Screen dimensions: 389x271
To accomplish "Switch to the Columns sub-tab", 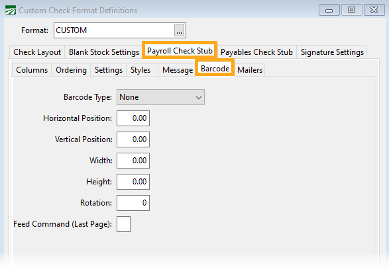I will click(32, 70).
